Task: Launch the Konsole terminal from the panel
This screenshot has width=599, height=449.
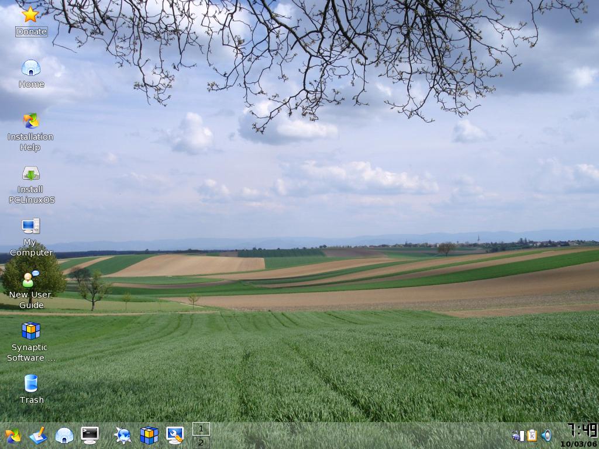Action: point(89,435)
